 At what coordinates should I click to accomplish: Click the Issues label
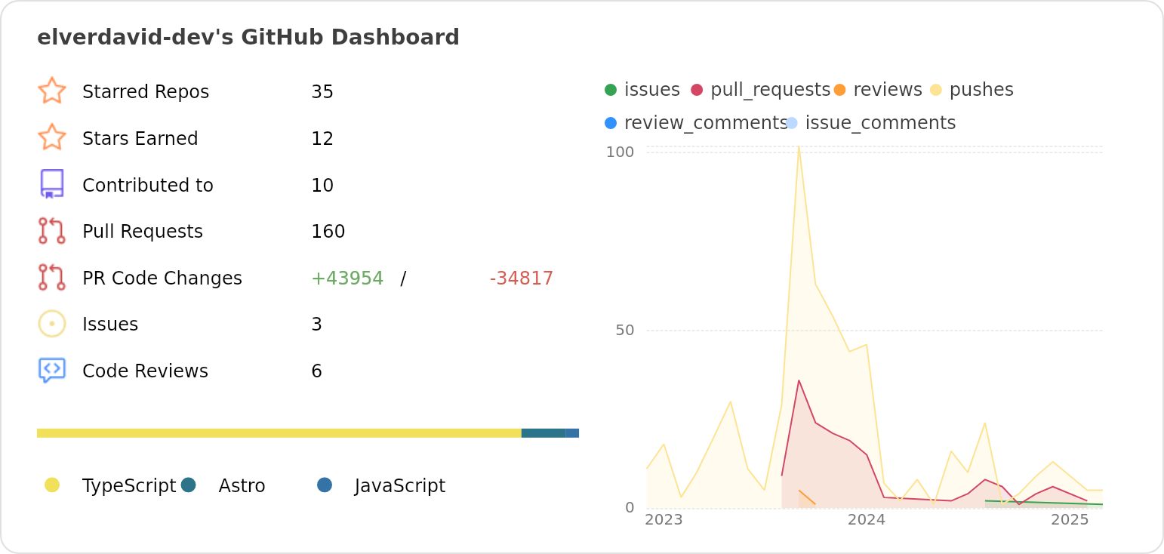click(x=110, y=325)
